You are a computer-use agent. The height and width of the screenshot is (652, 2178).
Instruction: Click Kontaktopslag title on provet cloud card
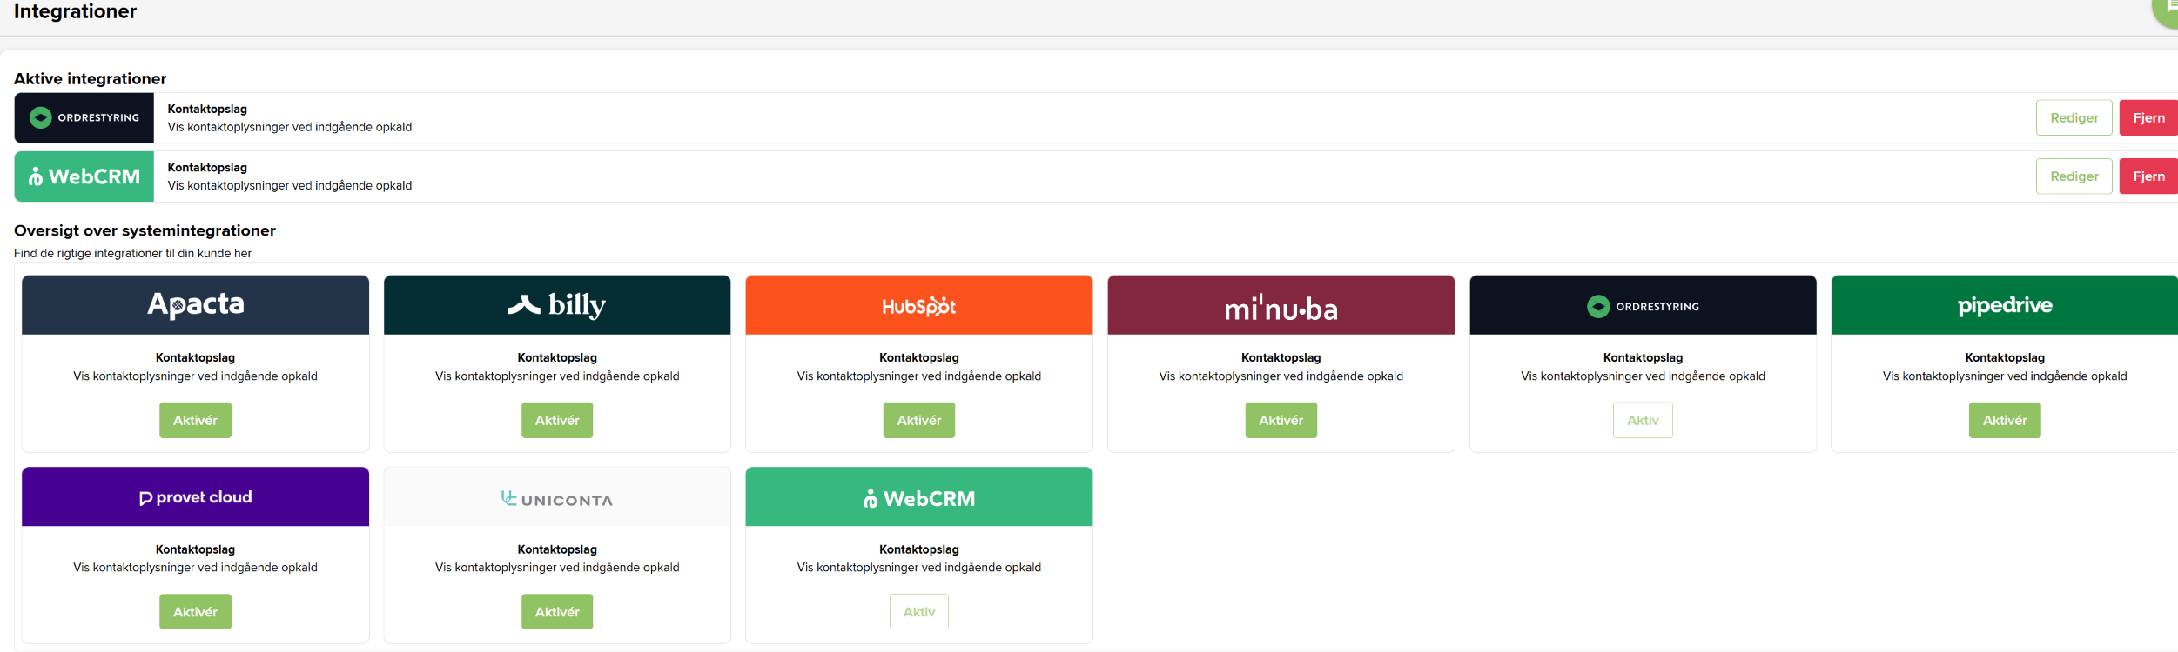click(195, 549)
